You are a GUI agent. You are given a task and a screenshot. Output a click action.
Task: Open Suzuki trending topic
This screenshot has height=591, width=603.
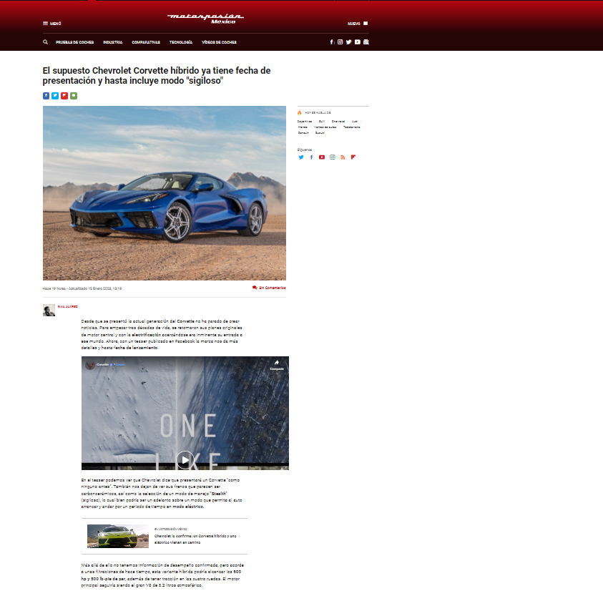[x=320, y=133]
